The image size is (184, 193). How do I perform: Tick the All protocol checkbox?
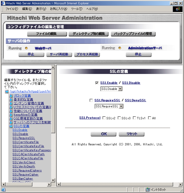(150, 118)
